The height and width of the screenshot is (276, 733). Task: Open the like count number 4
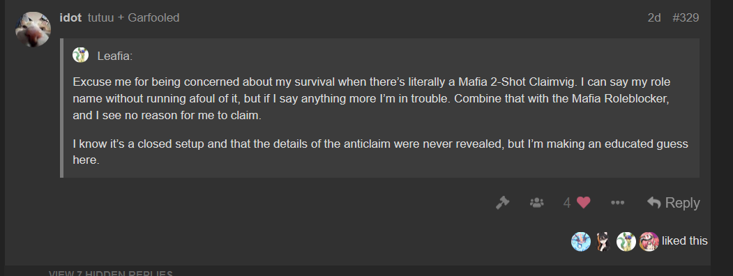[x=567, y=203]
